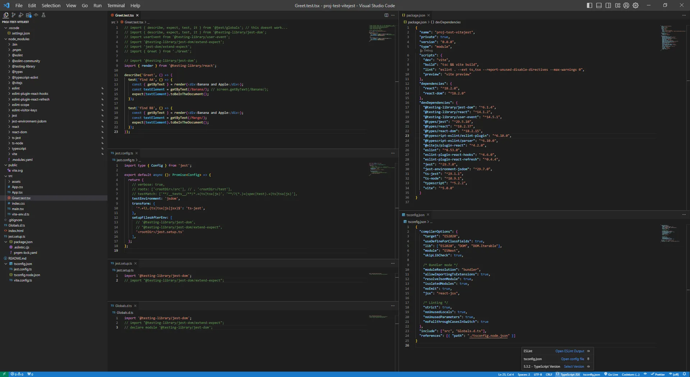This screenshot has width=690, height=377.
Task: Toggle the bottom panel layout button
Action: (599, 5)
